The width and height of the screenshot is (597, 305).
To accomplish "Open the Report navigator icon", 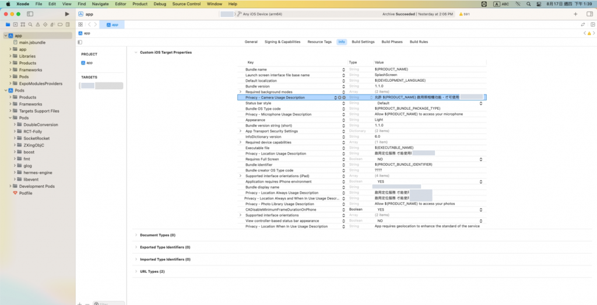I will tap(68, 24).
